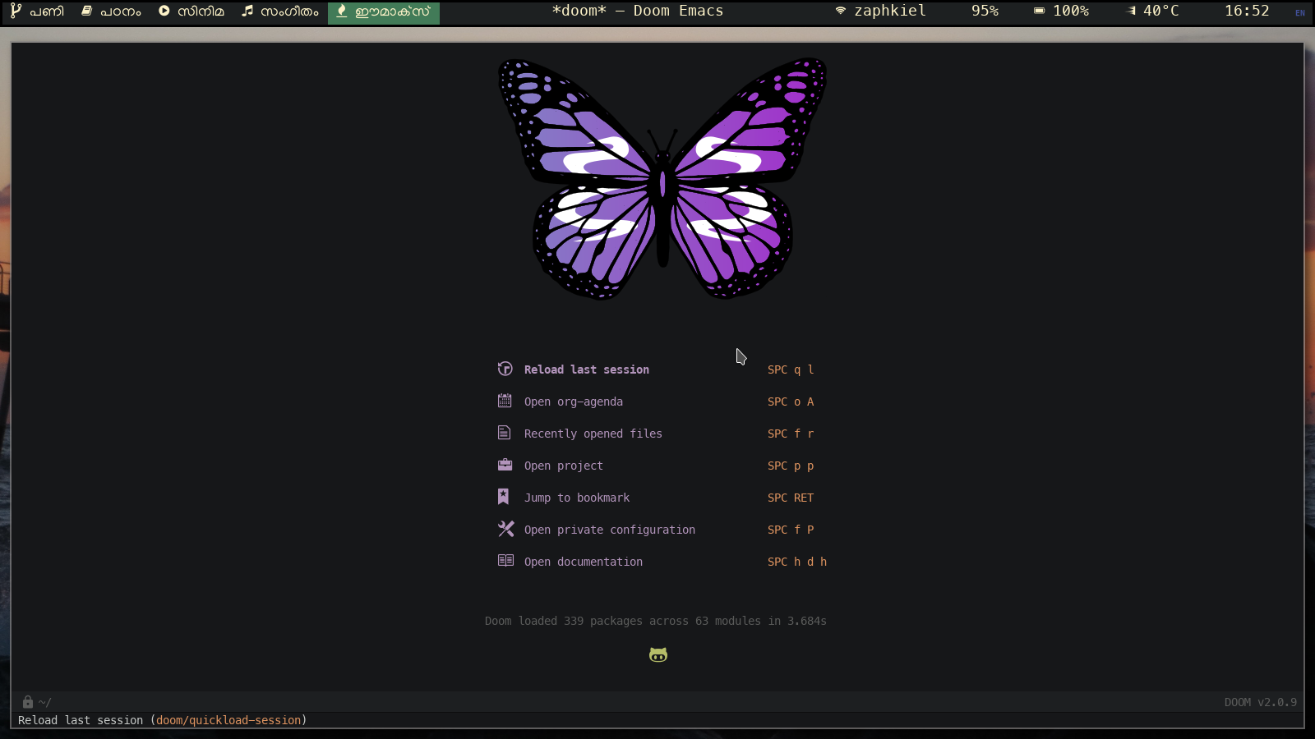
Task: Switch to the സിനിമ workspace tab
Action: click(191, 11)
